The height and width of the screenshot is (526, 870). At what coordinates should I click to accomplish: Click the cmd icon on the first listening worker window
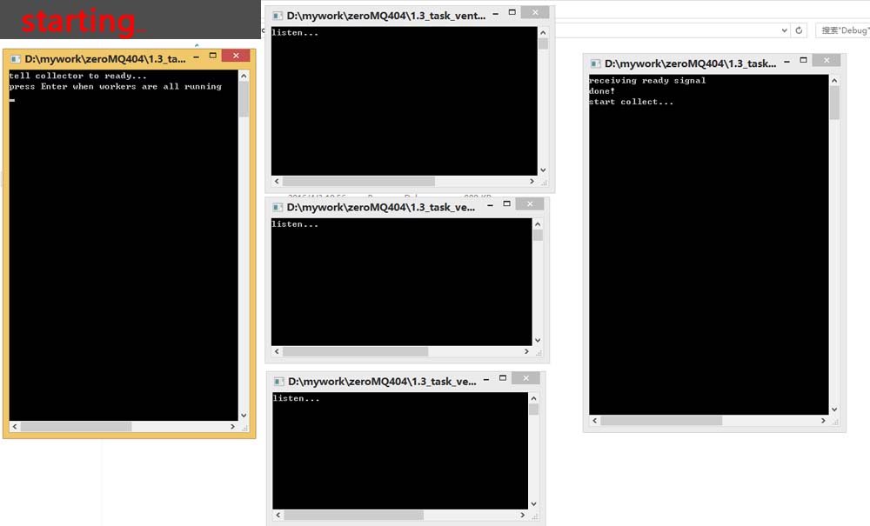(x=278, y=14)
